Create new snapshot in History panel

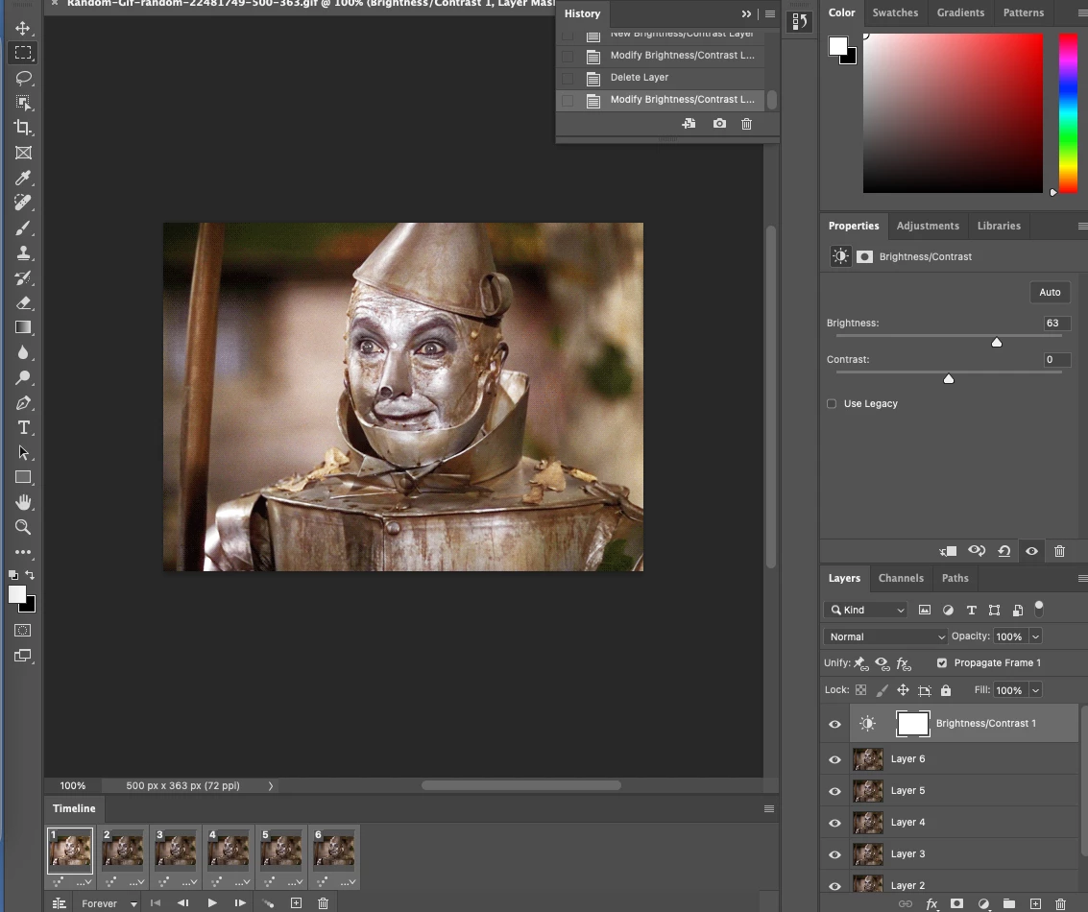click(x=719, y=124)
